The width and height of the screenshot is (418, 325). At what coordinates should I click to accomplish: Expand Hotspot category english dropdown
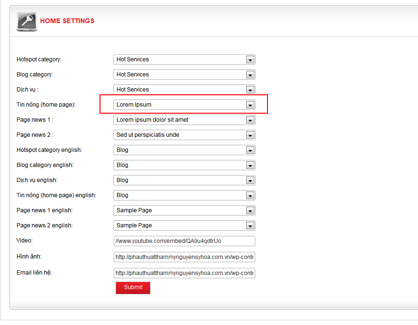tap(184, 150)
